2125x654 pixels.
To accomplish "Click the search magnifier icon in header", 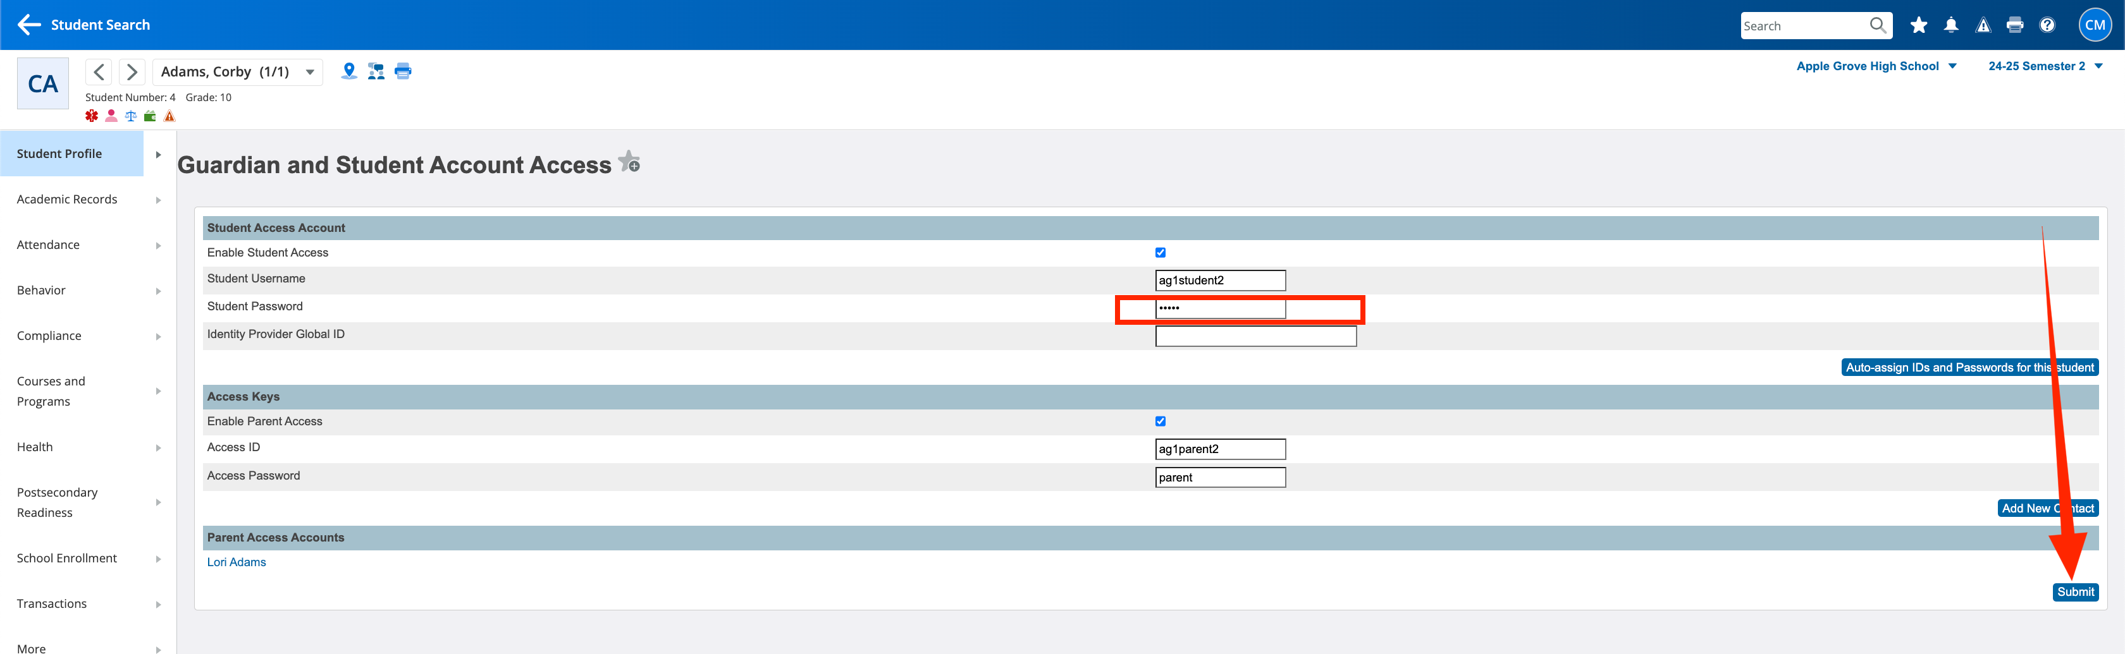I will 1878,25.
